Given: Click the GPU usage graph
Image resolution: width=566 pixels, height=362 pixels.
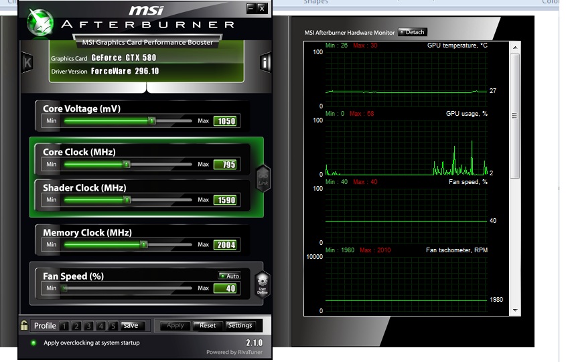Looking at the screenshot, I should pos(407,147).
